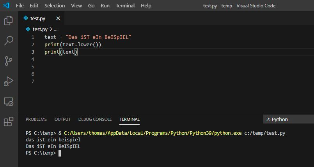Click line number 5 in the gutter
The image size is (314, 167).
pos(33,66)
